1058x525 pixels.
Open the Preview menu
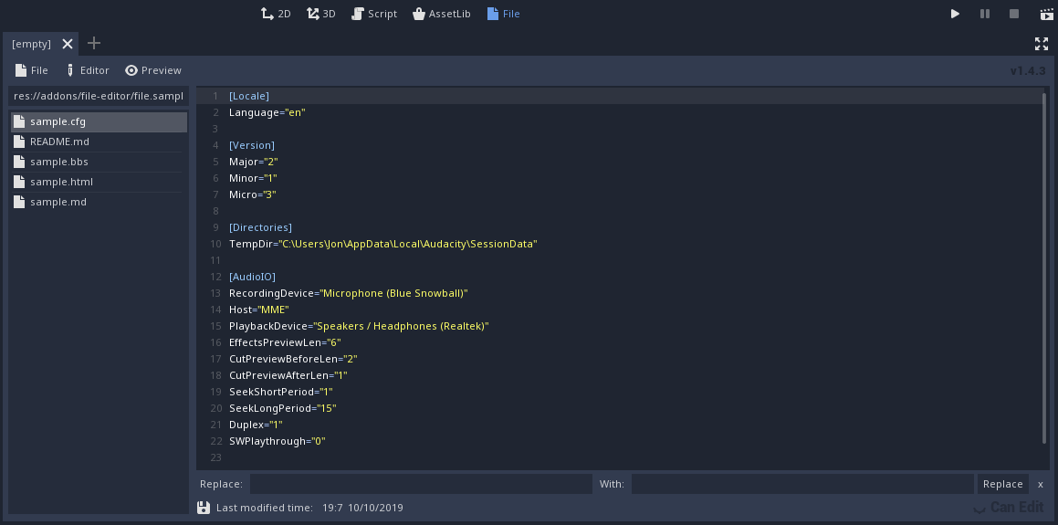point(153,70)
